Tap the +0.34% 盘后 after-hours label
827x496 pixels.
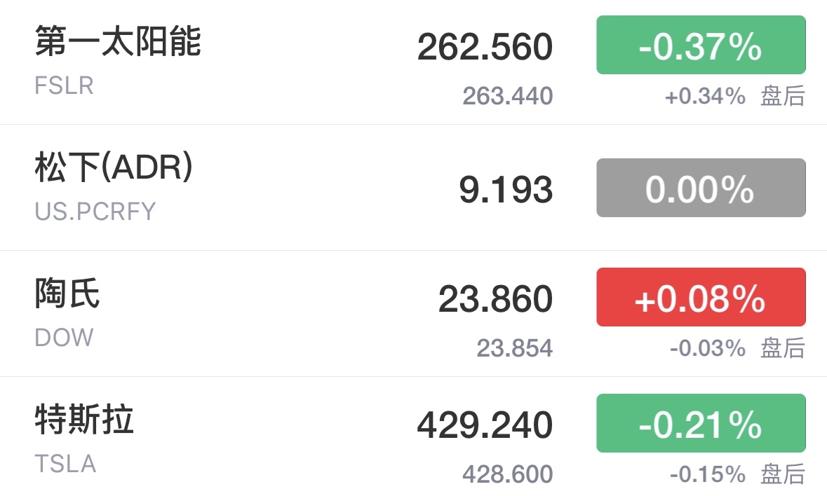click(x=734, y=96)
